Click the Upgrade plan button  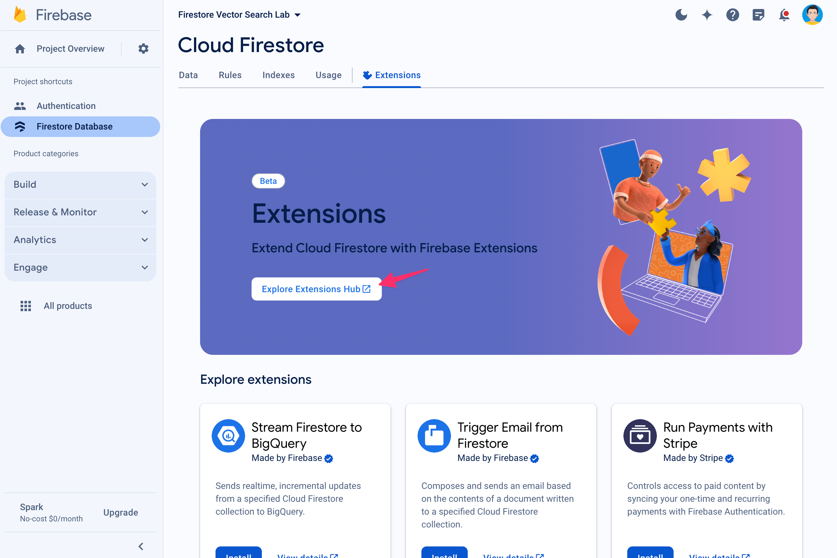click(121, 513)
